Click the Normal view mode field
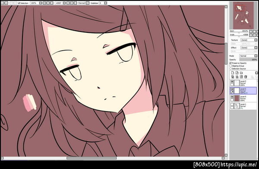This screenshot has width=259, height=169. click(x=82, y=3)
